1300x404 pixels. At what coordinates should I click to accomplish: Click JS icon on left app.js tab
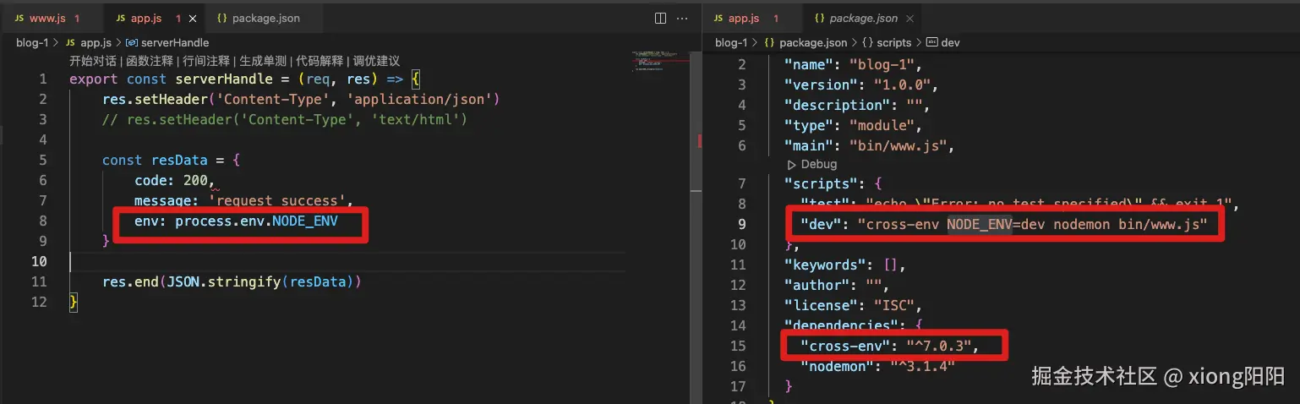click(120, 18)
